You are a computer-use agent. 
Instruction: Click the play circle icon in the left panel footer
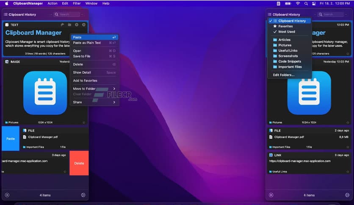[x=7, y=195]
